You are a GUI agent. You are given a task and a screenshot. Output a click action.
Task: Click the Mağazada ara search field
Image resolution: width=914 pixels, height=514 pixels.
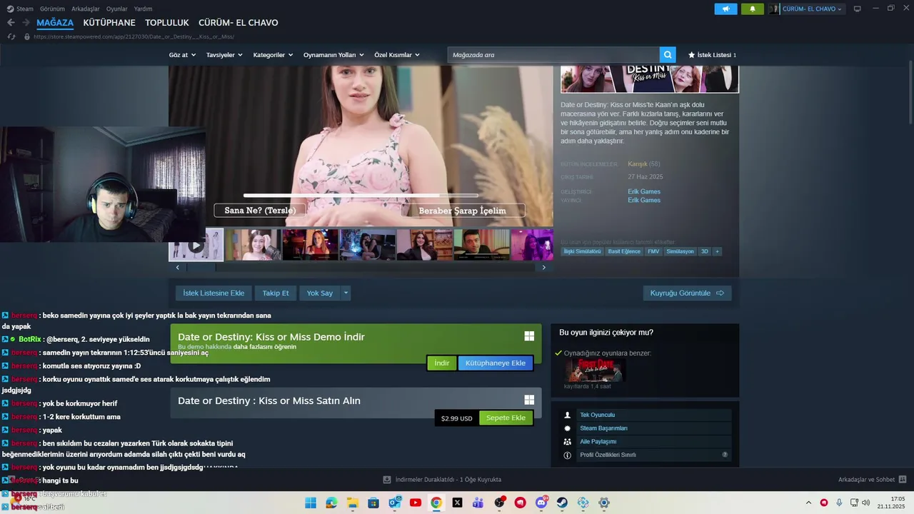553,55
